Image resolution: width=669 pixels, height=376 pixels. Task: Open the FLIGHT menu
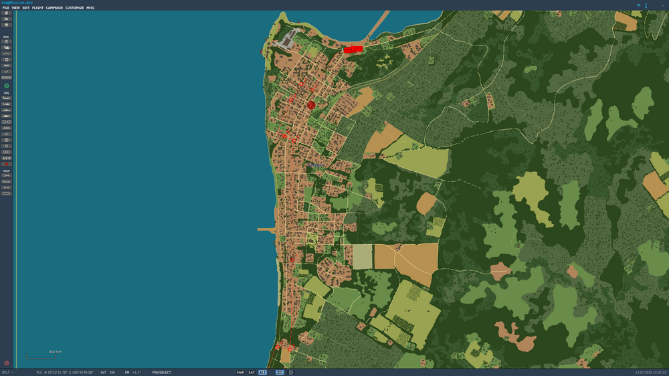37,7
